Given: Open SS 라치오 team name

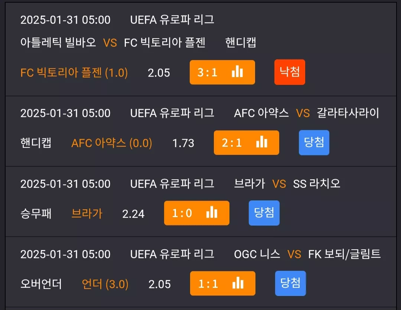Looking at the screenshot, I should [x=317, y=183].
